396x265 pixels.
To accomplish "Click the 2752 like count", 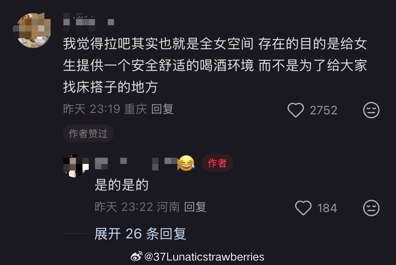I will (324, 110).
